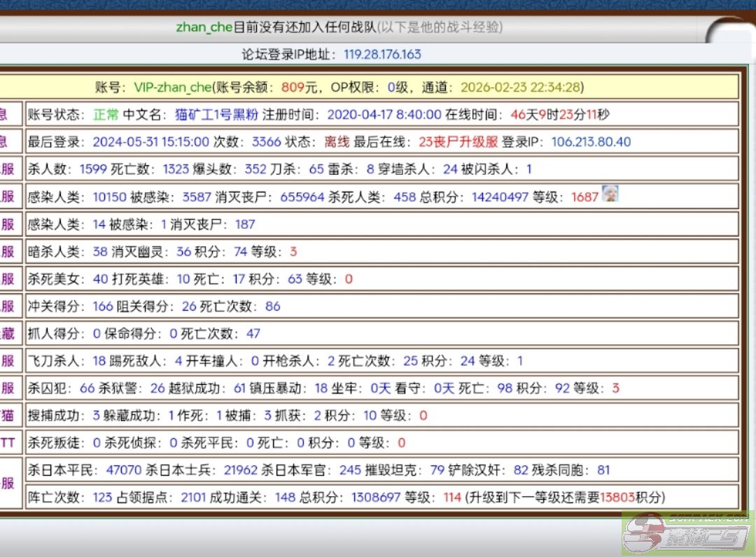
Task: Click forum login IP 119.28.176.163
Action: click(x=382, y=55)
